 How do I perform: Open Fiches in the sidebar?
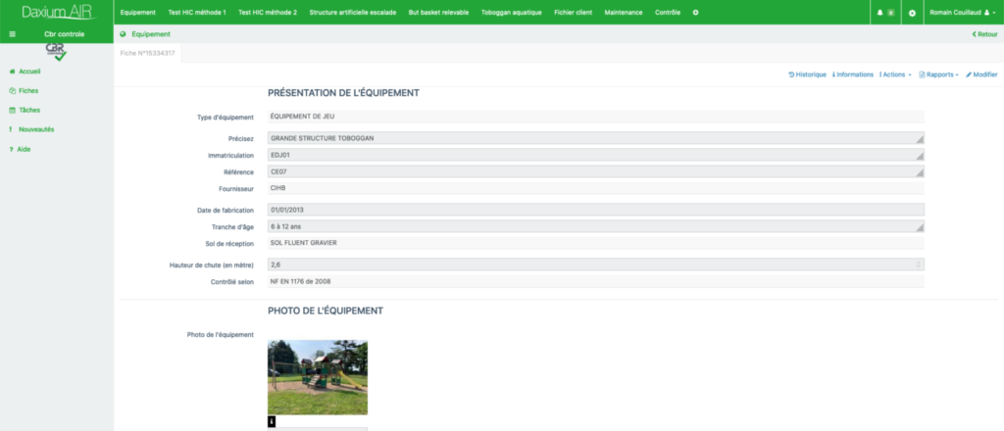[x=24, y=91]
